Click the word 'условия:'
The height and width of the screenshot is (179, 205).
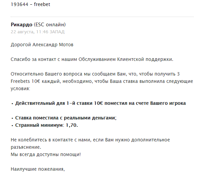click(20, 89)
